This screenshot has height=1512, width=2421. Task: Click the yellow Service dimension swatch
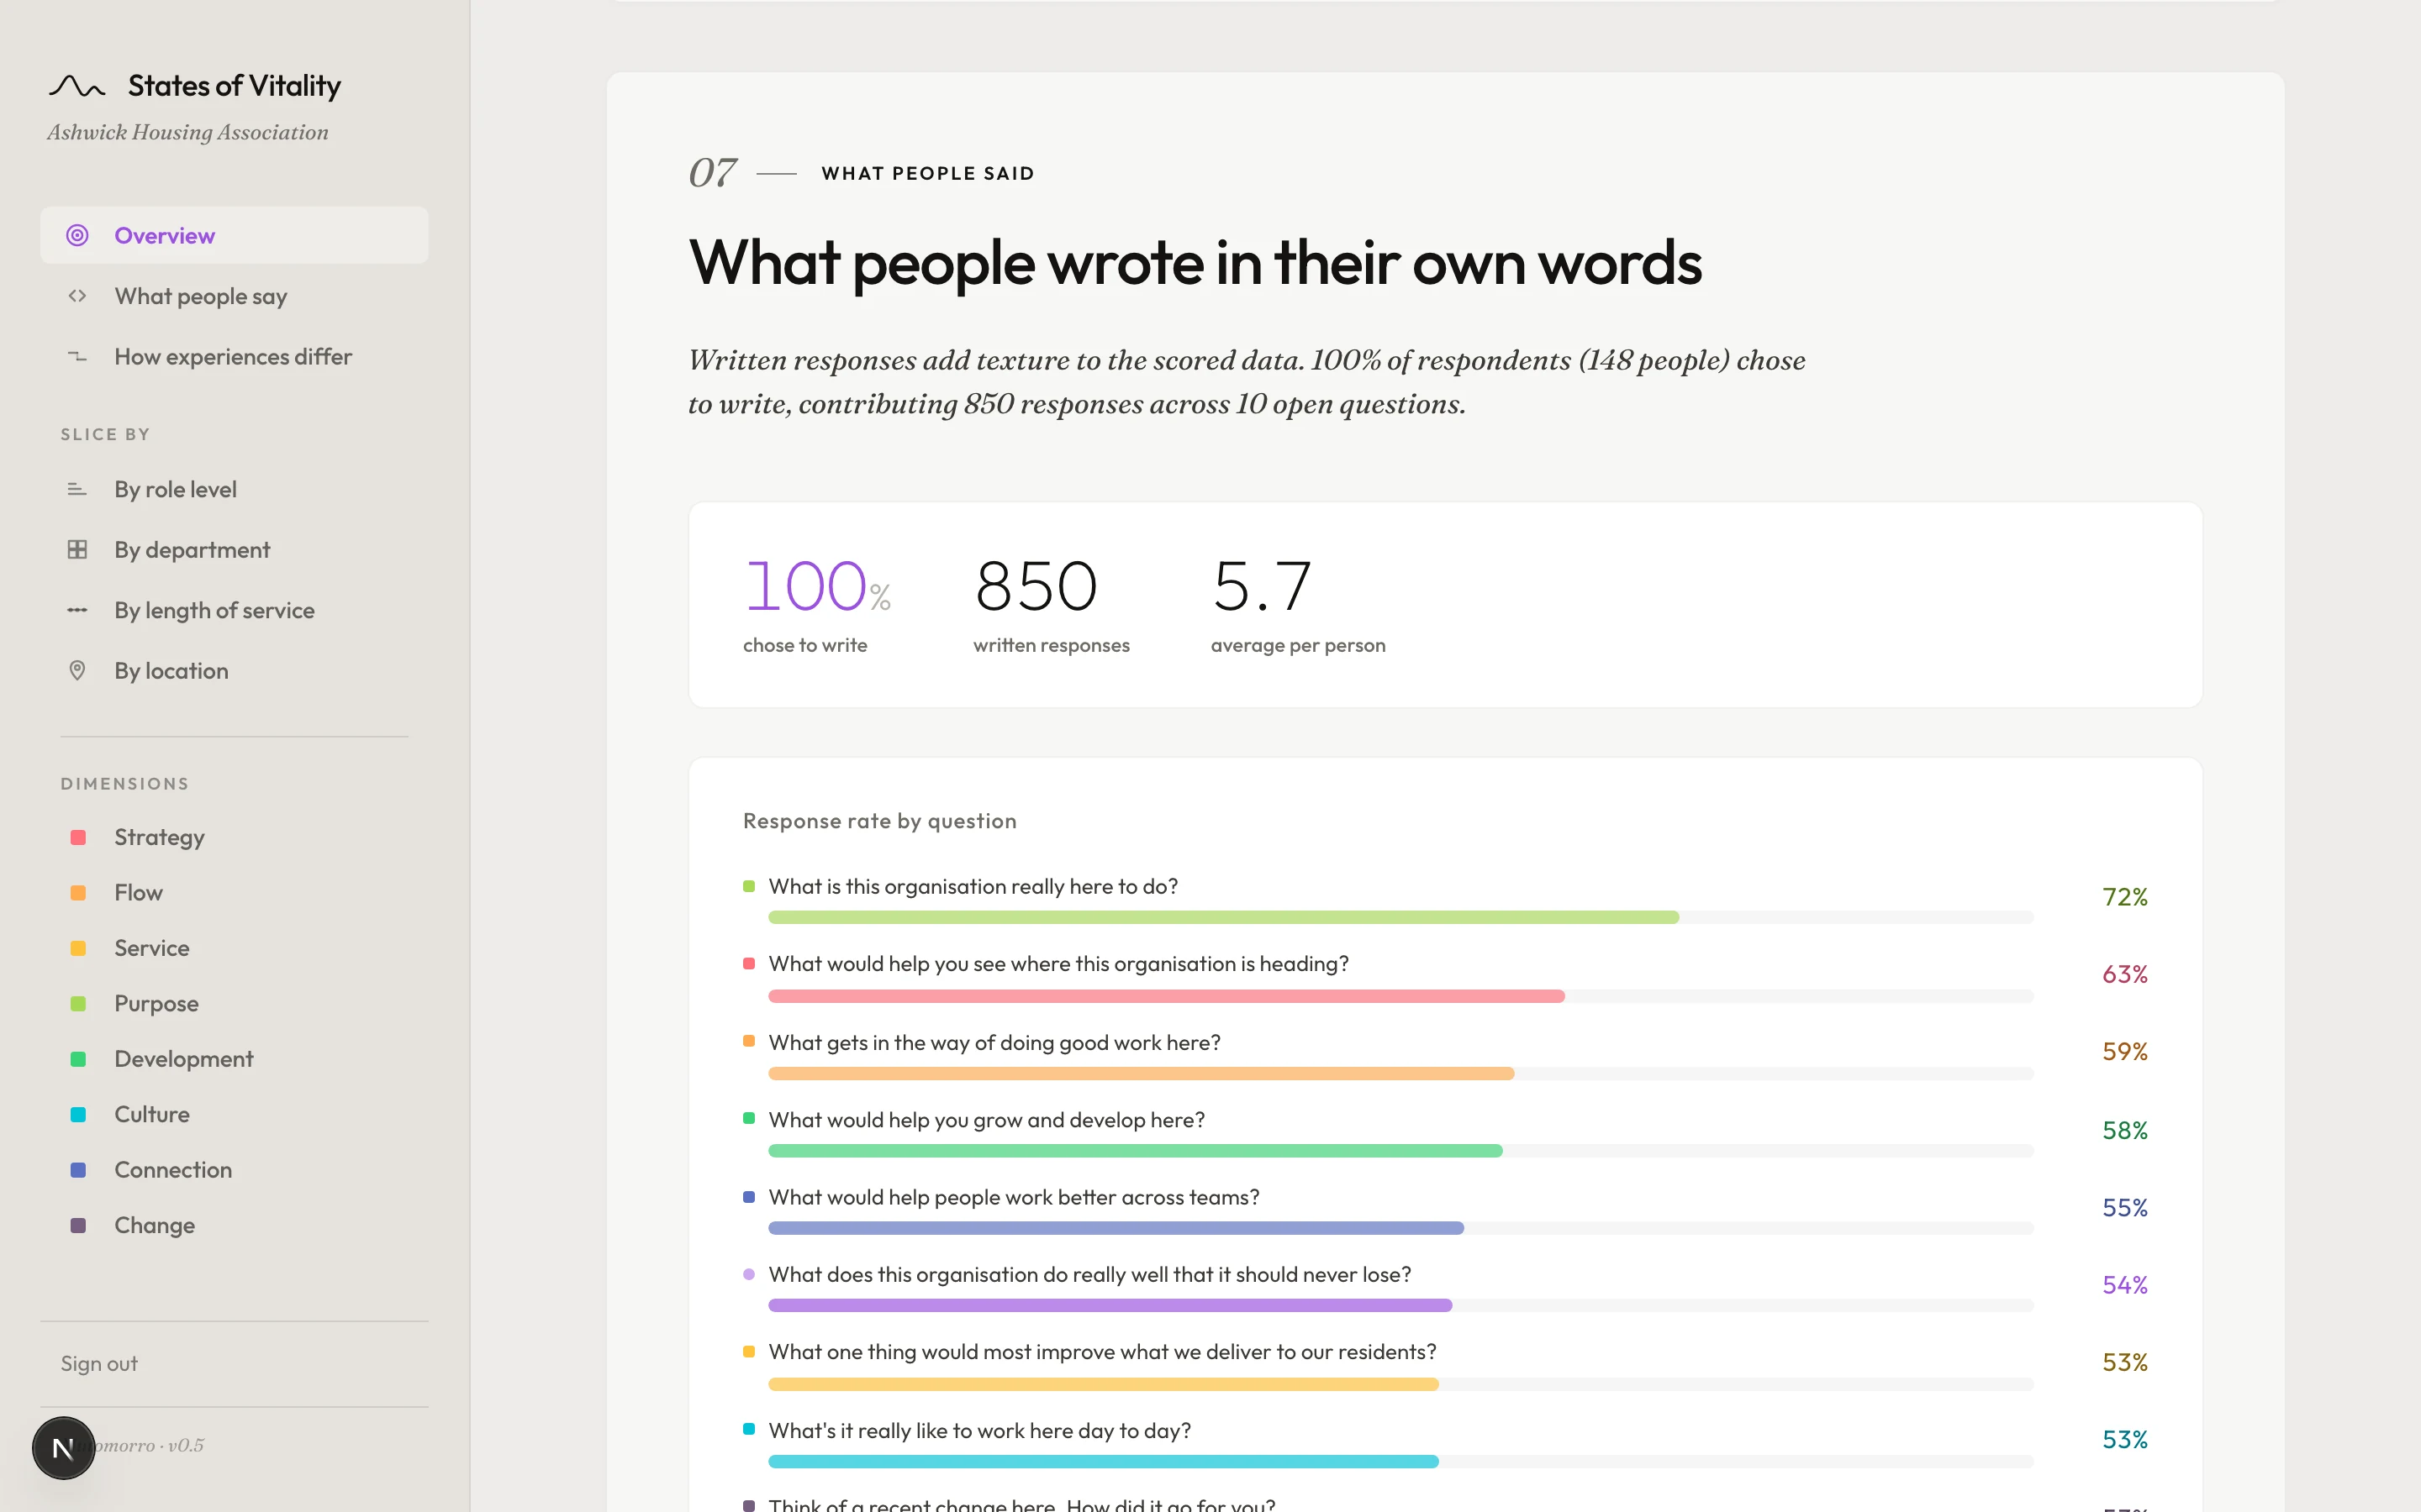(x=78, y=948)
